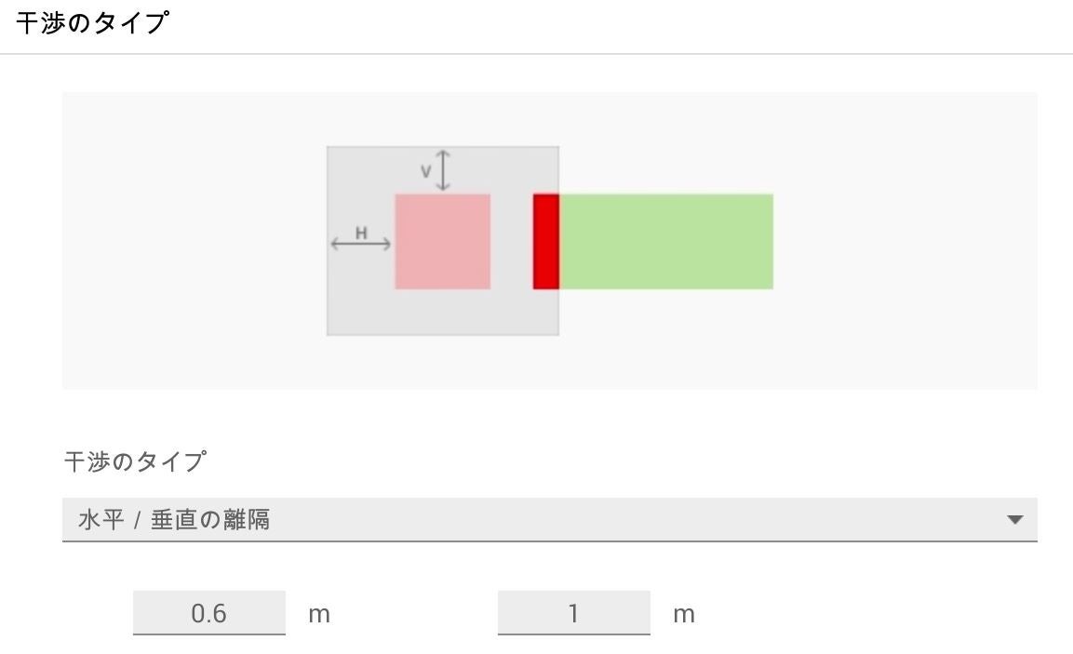Click the green rectangle in the diagram
Viewport: 1073px width, 654px height.
665,241
